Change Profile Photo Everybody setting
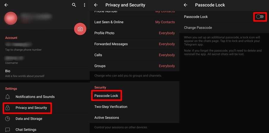This screenshot has height=133, width=269. 167,33
